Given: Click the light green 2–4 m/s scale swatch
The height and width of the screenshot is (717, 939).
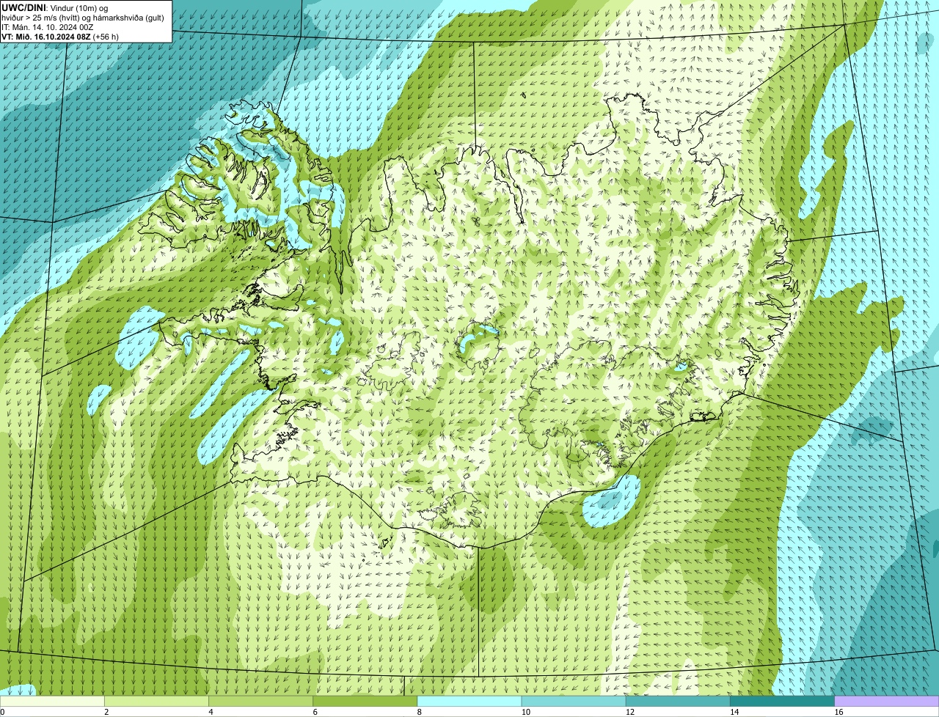Looking at the screenshot, I should pyautogui.click(x=156, y=701).
